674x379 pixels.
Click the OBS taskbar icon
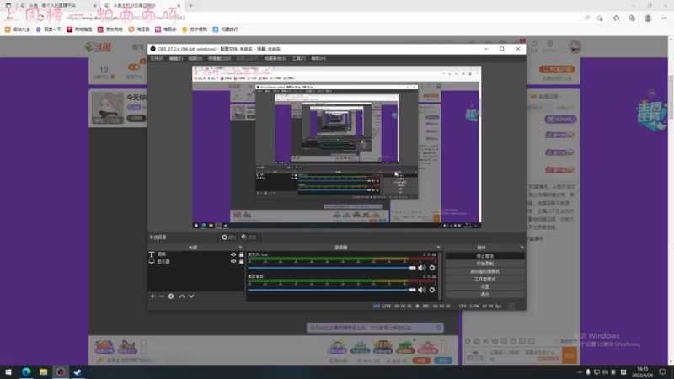[61, 372]
